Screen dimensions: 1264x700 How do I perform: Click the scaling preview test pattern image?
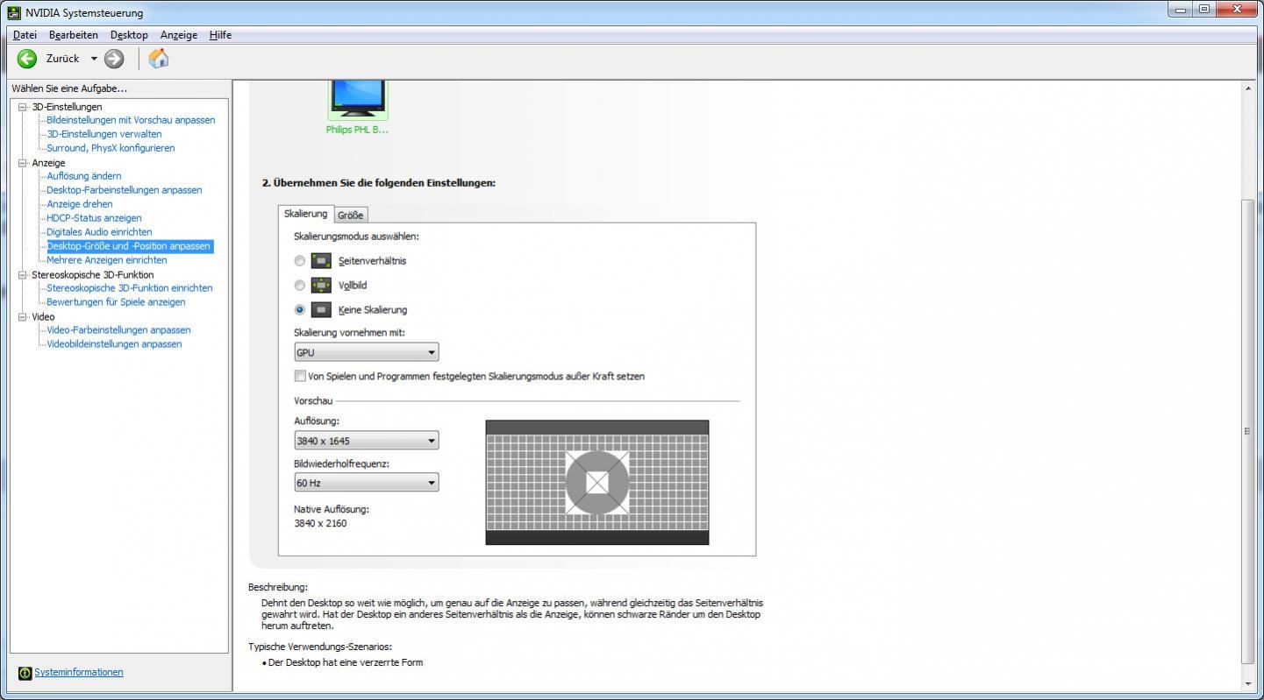597,483
